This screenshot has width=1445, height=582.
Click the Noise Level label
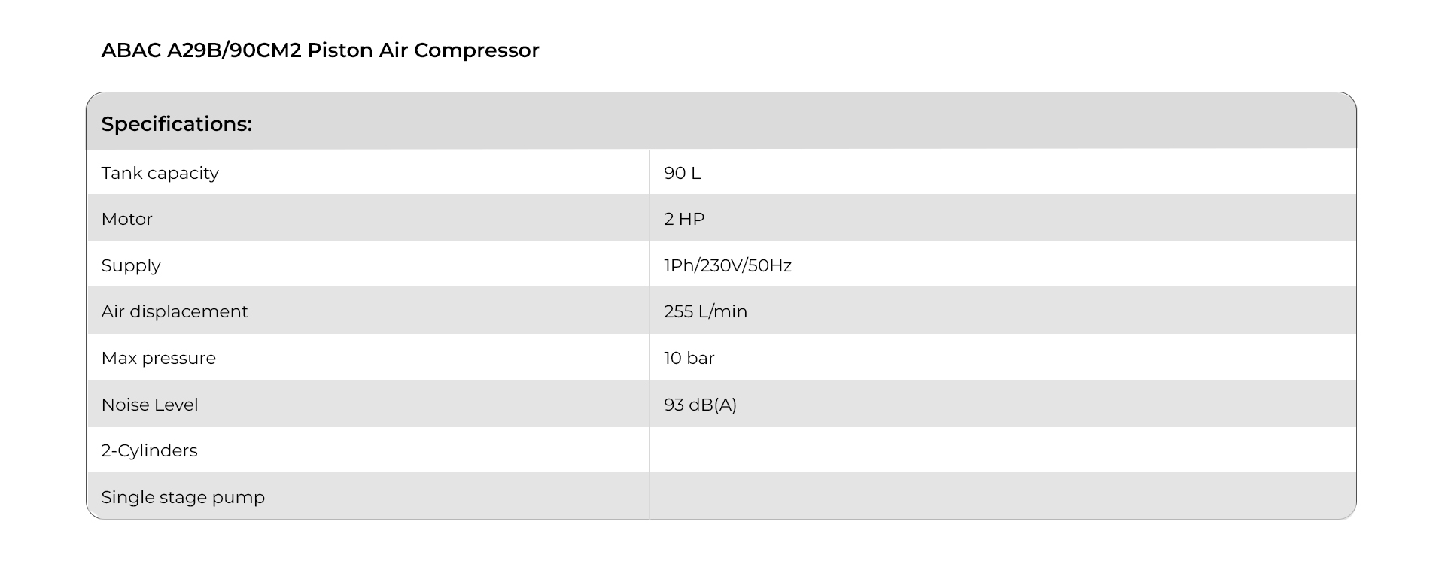click(x=150, y=405)
